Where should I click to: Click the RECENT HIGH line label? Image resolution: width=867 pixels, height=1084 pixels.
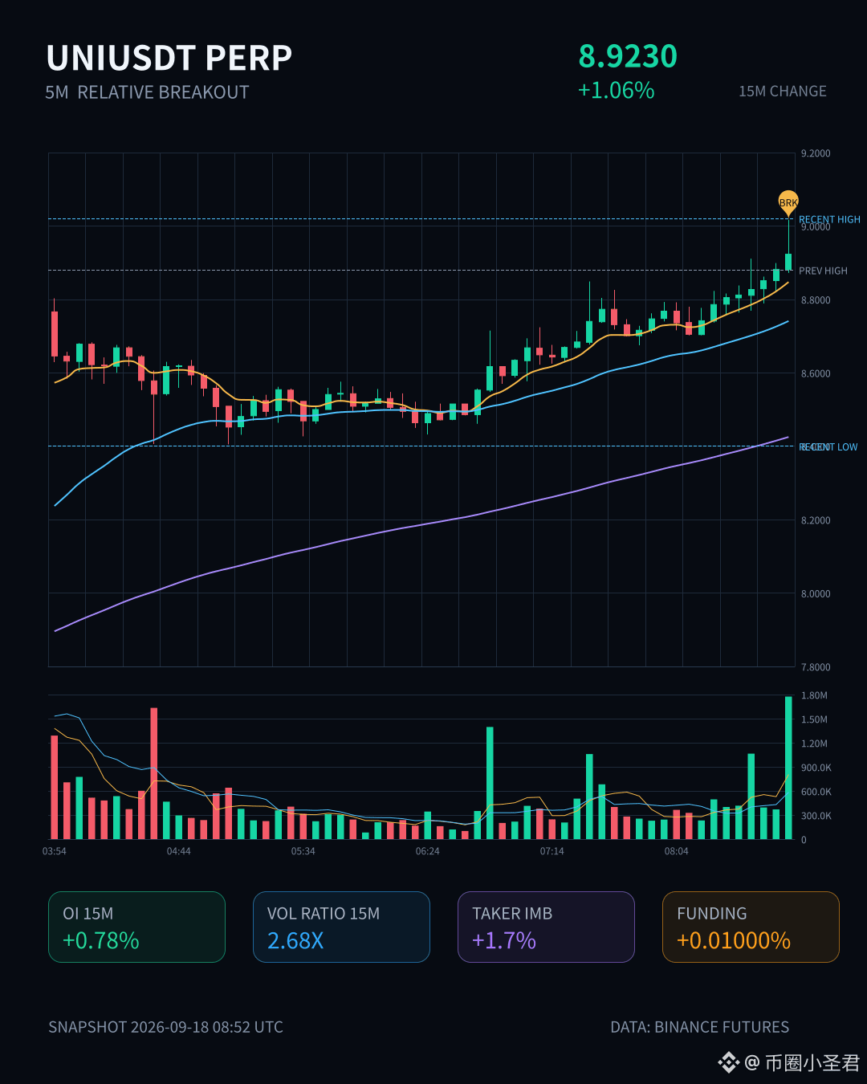(829, 219)
